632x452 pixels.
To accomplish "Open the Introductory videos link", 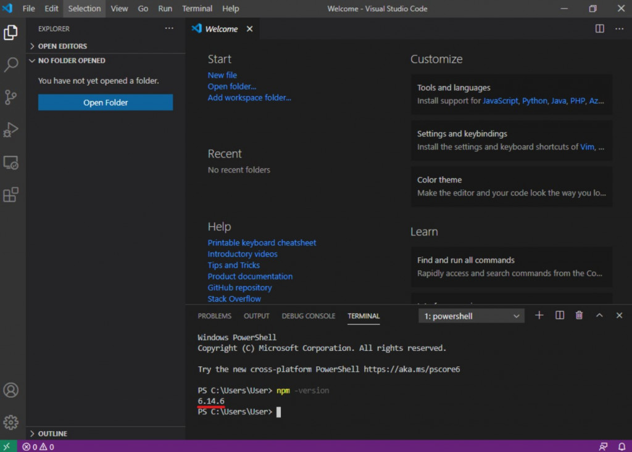I will [x=242, y=254].
